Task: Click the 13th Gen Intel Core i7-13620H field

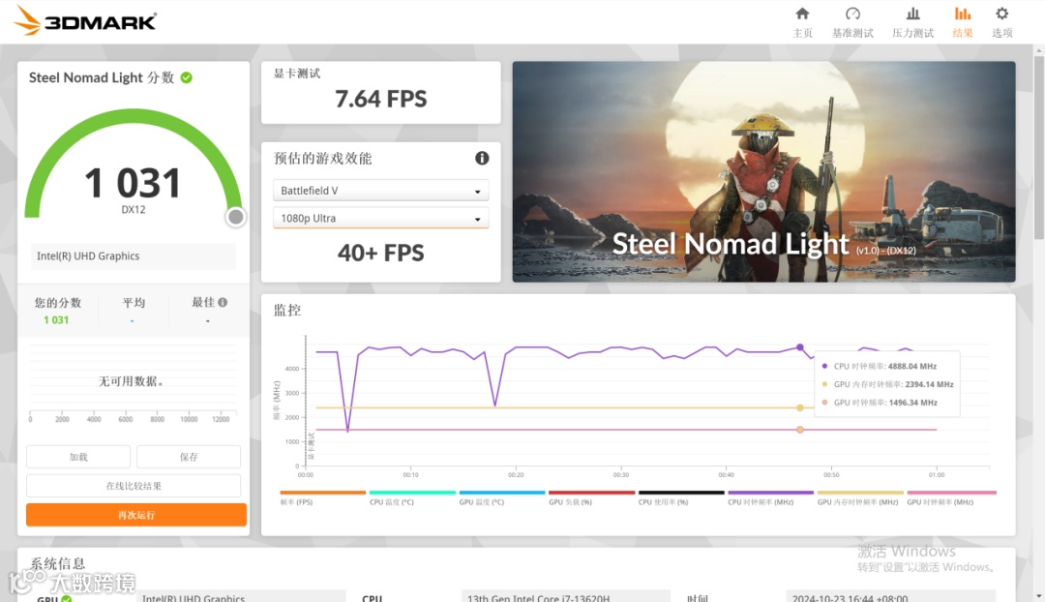Action: click(565, 597)
